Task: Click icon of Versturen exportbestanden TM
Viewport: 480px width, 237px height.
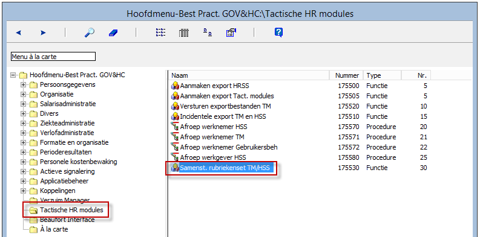Action: click(175, 106)
